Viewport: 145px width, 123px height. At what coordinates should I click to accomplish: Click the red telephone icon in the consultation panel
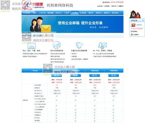pyautogui.click(x=133, y=25)
